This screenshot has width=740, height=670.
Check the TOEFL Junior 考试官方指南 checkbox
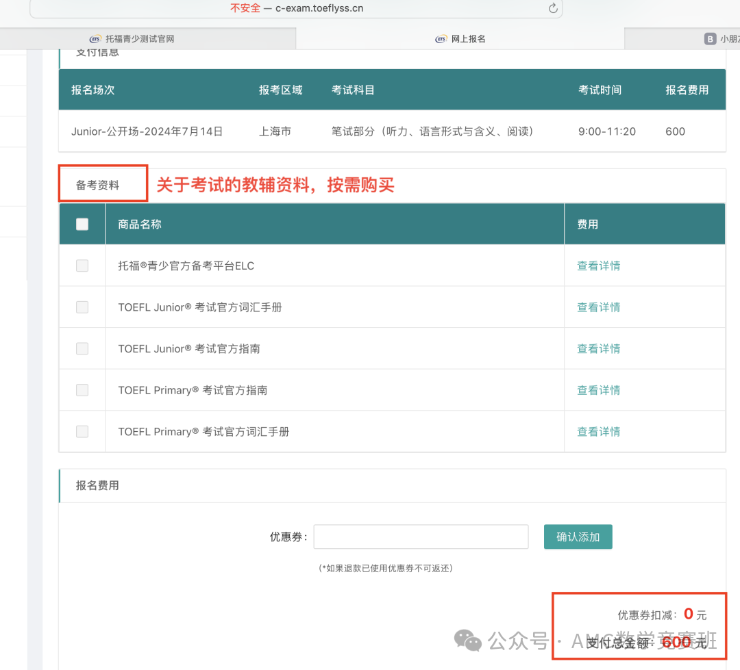pos(82,348)
